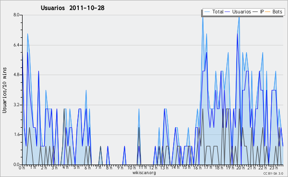Click the y-axis value 0.0
Screen dimensions: 288x177
(16, 165)
